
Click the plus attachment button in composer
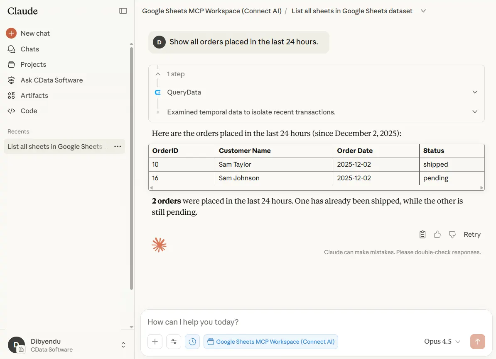[x=155, y=342]
